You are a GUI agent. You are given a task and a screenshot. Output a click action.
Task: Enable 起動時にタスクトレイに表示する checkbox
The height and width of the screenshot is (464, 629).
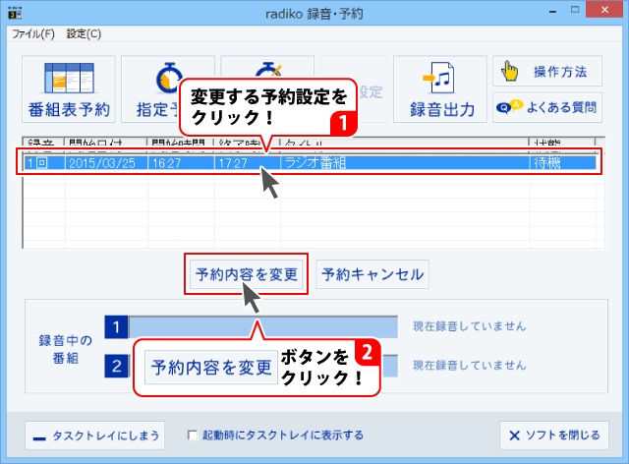pos(193,435)
